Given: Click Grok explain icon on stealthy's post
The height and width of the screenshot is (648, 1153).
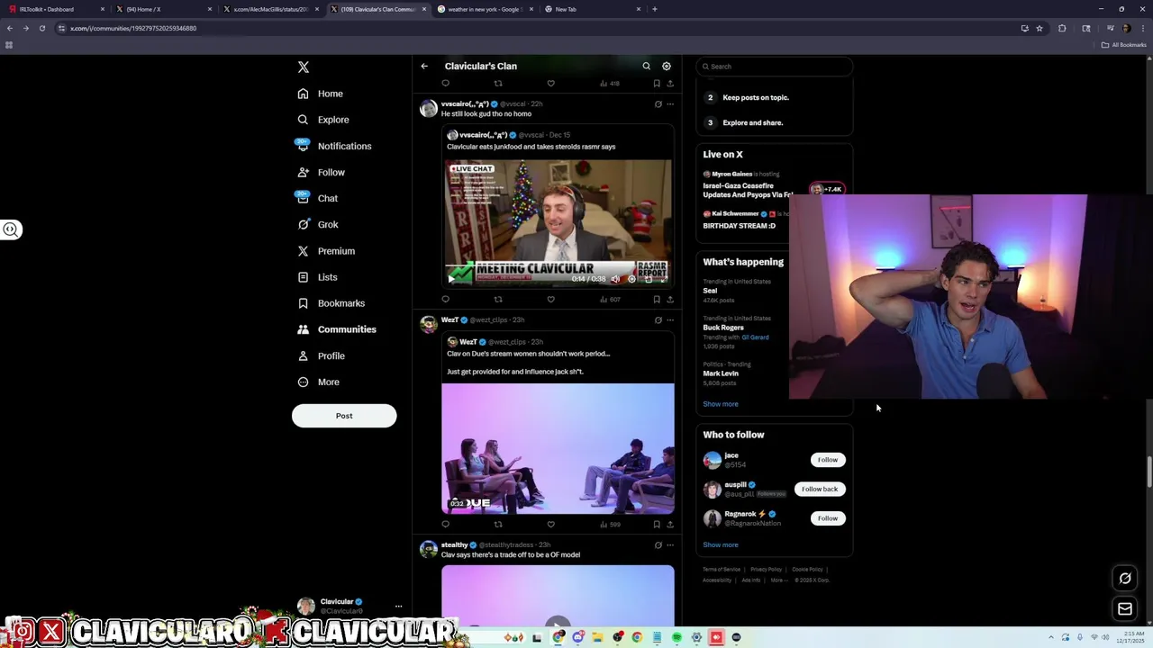Looking at the screenshot, I should click(658, 545).
